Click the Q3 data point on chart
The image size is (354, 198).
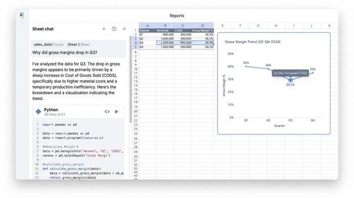pos(291,80)
